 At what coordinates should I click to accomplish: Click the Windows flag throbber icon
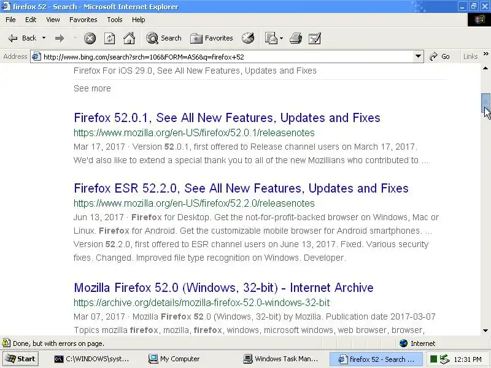[x=479, y=20]
